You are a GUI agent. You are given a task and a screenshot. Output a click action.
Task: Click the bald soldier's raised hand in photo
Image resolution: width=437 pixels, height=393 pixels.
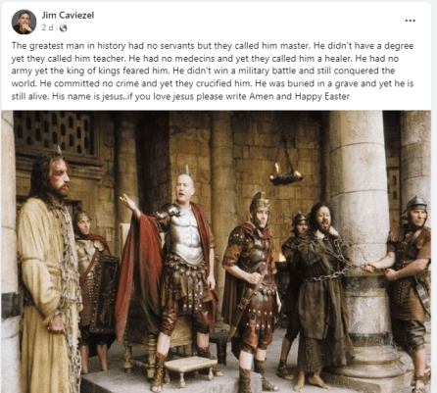[129, 202]
